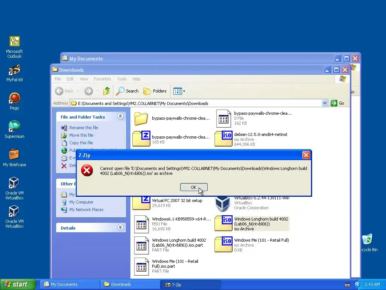Viewport: 386px width, 290px height.
Task: Select the VirtualBox-5.2.44 installer icon
Action: [223, 203]
